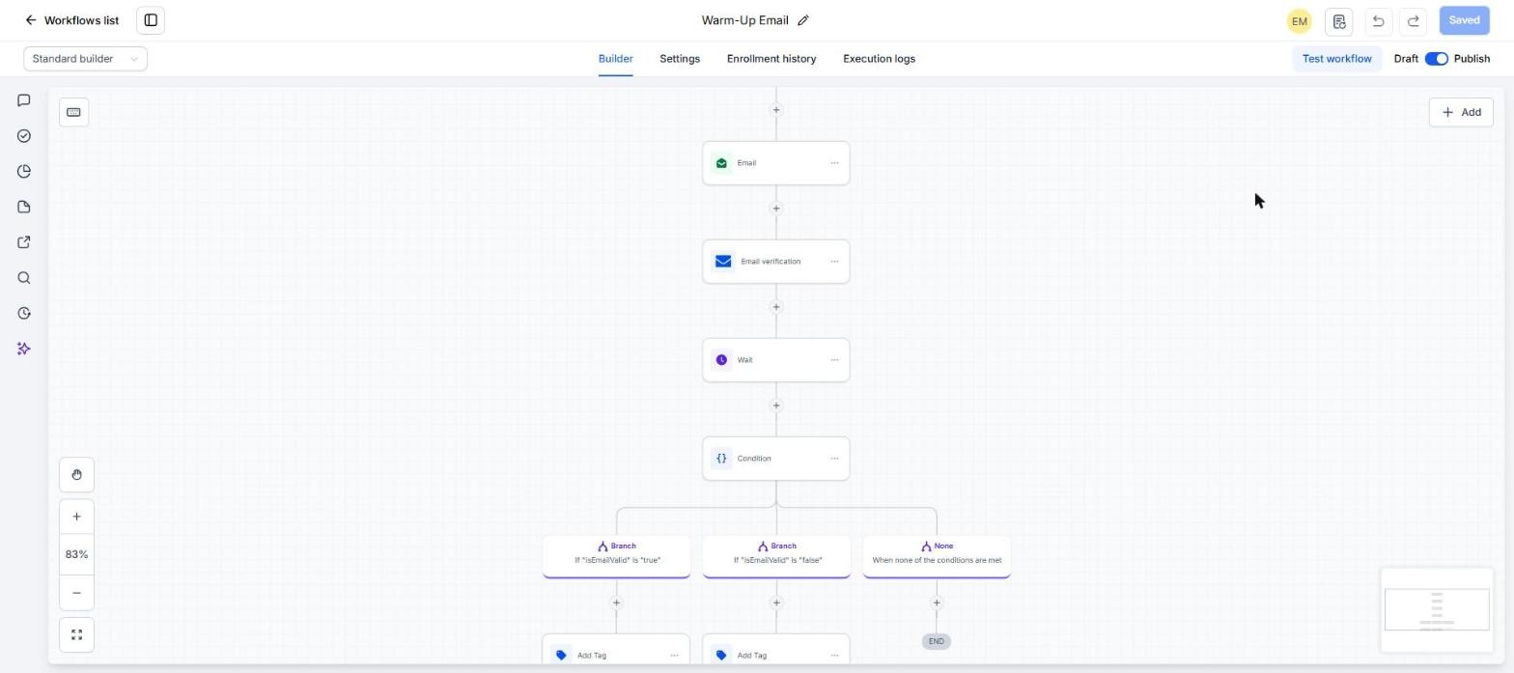The width and height of the screenshot is (1514, 673).
Task: Click the Test workflow button
Action: 1336,59
